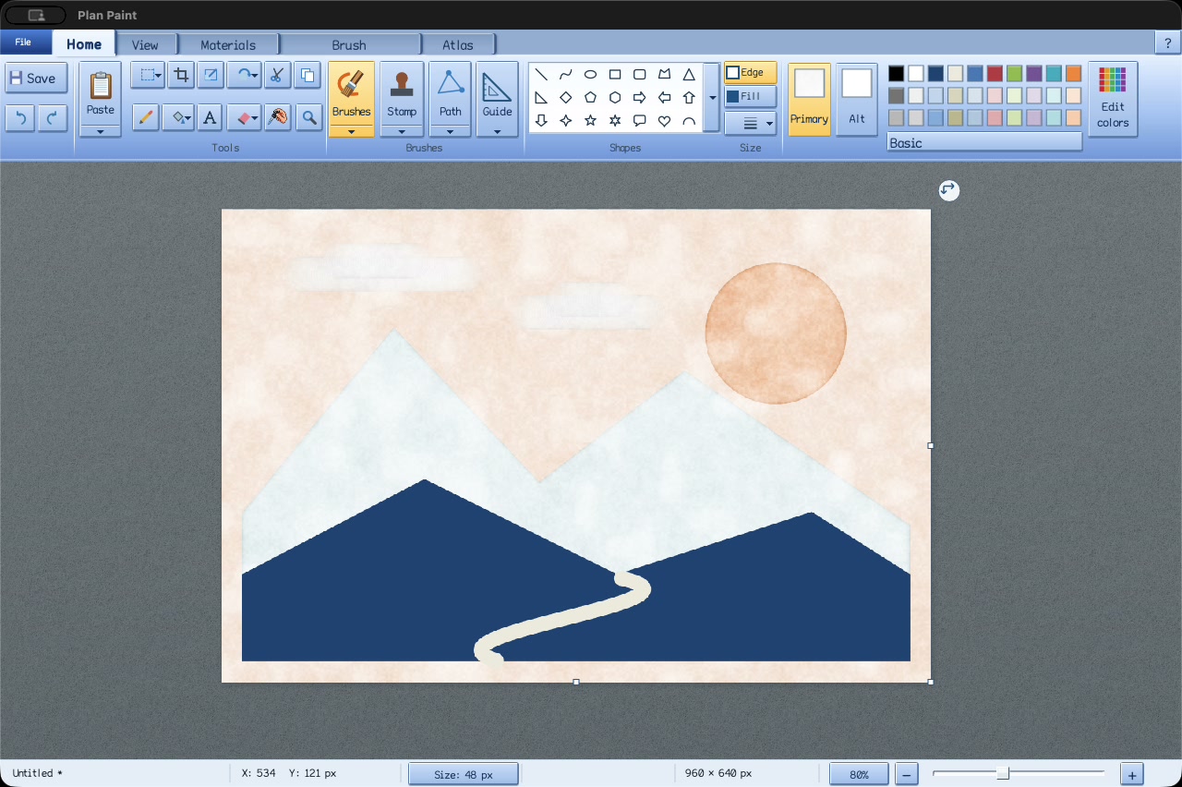The width and height of the screenshot is (1182, 787).
Task: Open the line Size dropdown
Action: tap(750, 123)
